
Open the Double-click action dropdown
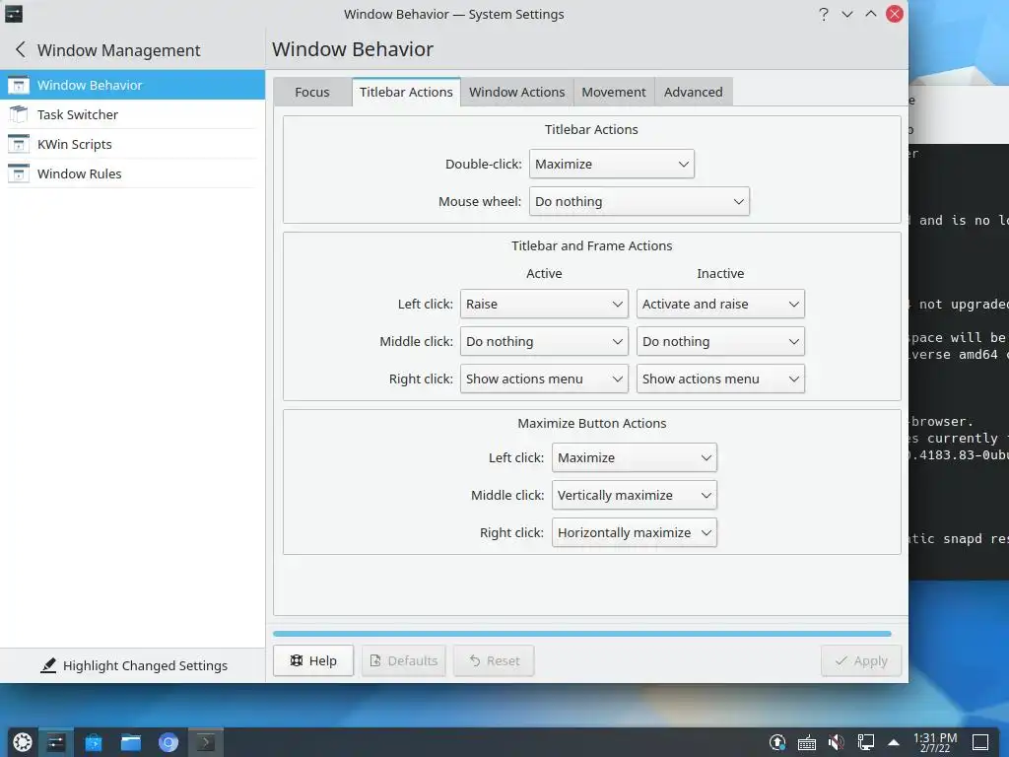pyautogui.click(x=611, y=165)
